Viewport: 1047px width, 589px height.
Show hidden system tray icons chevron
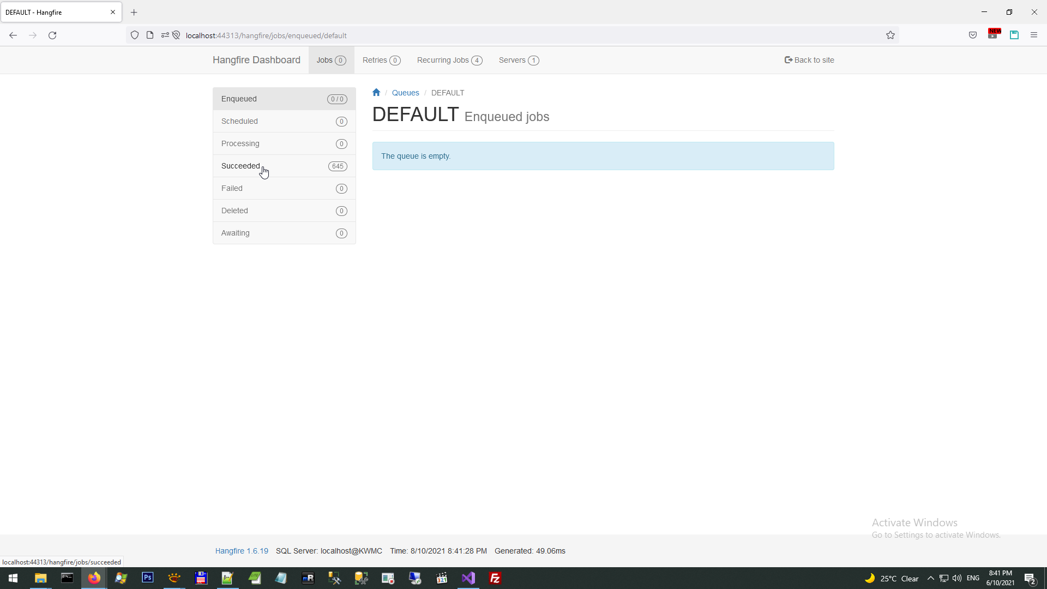[931, 578]
